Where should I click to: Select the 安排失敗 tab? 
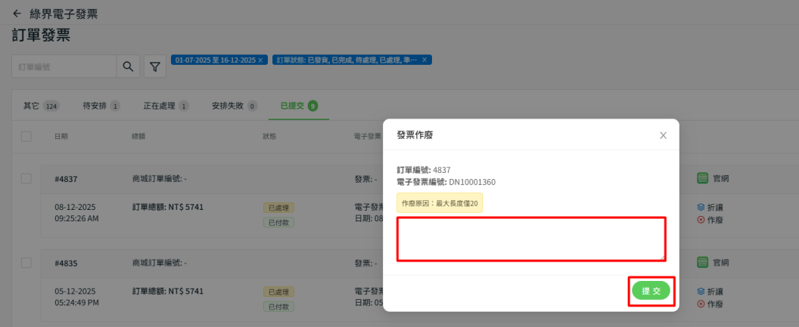point(234,106)
